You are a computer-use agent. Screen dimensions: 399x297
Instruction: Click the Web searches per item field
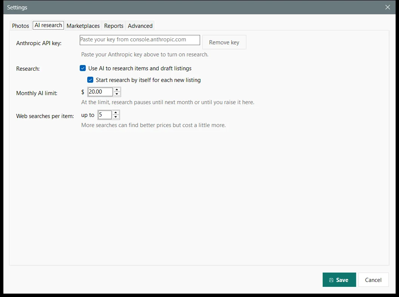click(105, 115)
